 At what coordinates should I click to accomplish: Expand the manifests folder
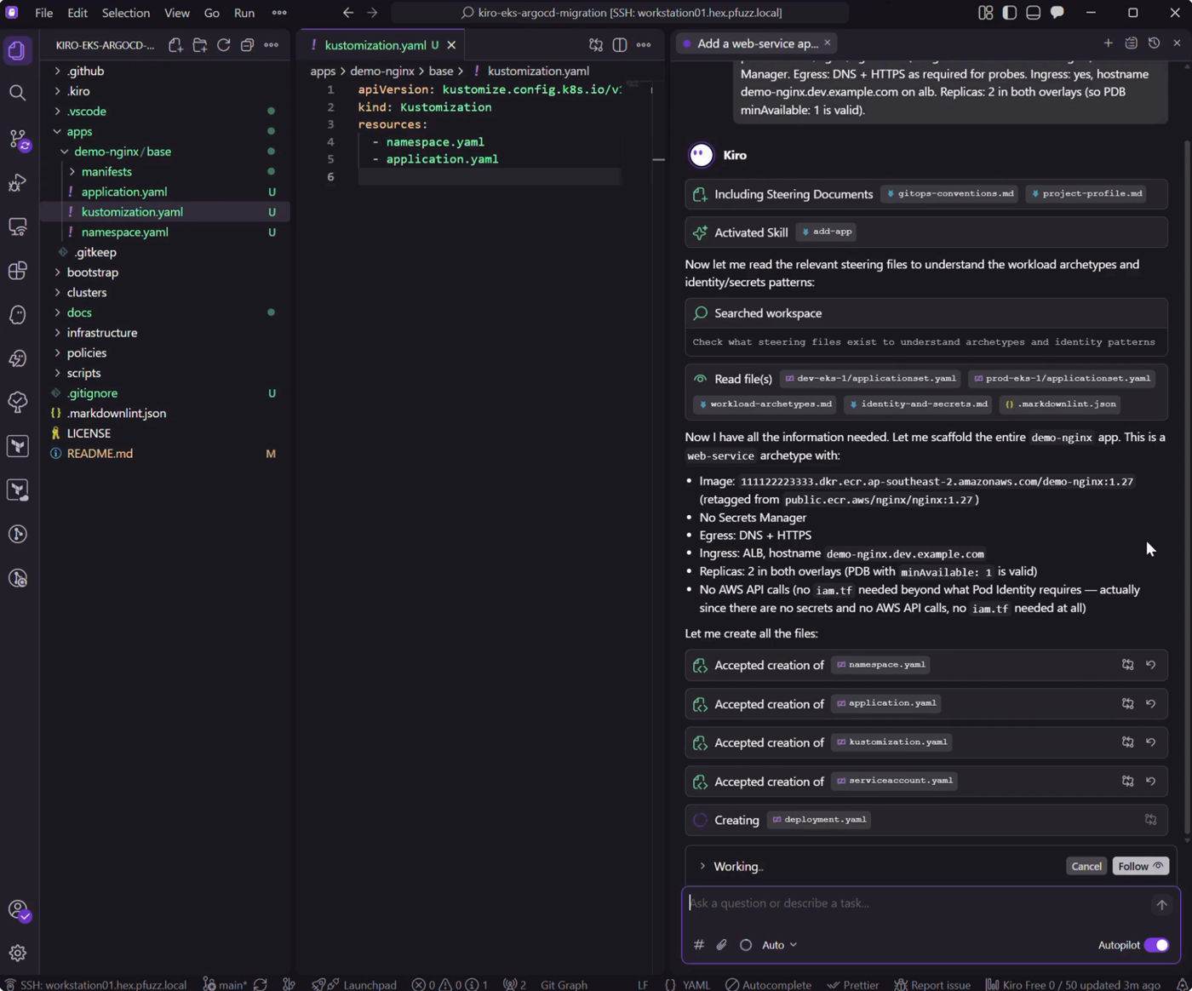[165, 172]
